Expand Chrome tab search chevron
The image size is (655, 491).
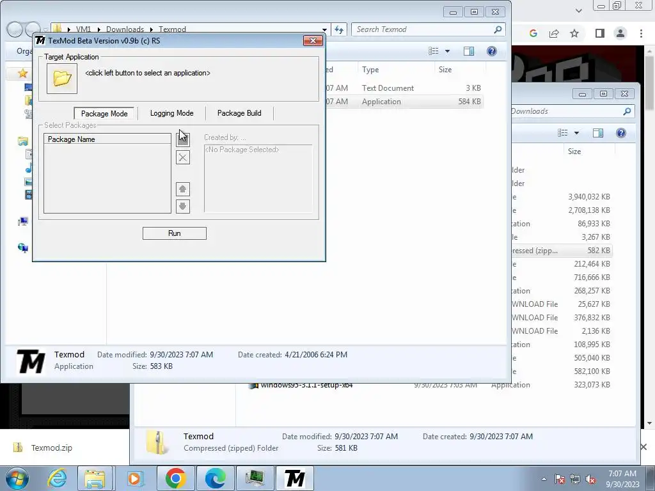coord(578,10)
